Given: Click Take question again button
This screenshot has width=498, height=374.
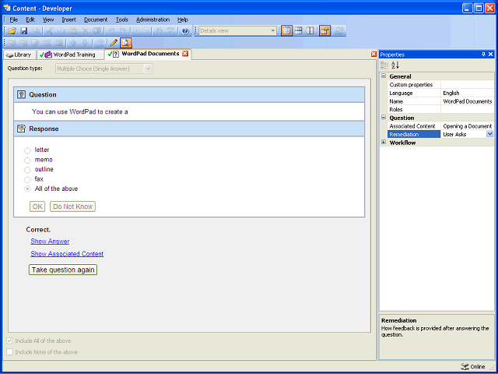Looking at the screenshot, I should [x=63, y=270].
